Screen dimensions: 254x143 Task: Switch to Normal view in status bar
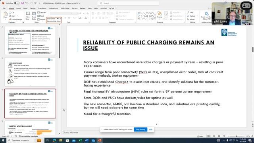208,136
